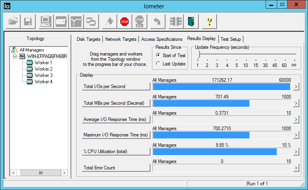Select Worker 3 in the Topology tree
The width and height of the screenshot is (308, 190).
(43, 75)
